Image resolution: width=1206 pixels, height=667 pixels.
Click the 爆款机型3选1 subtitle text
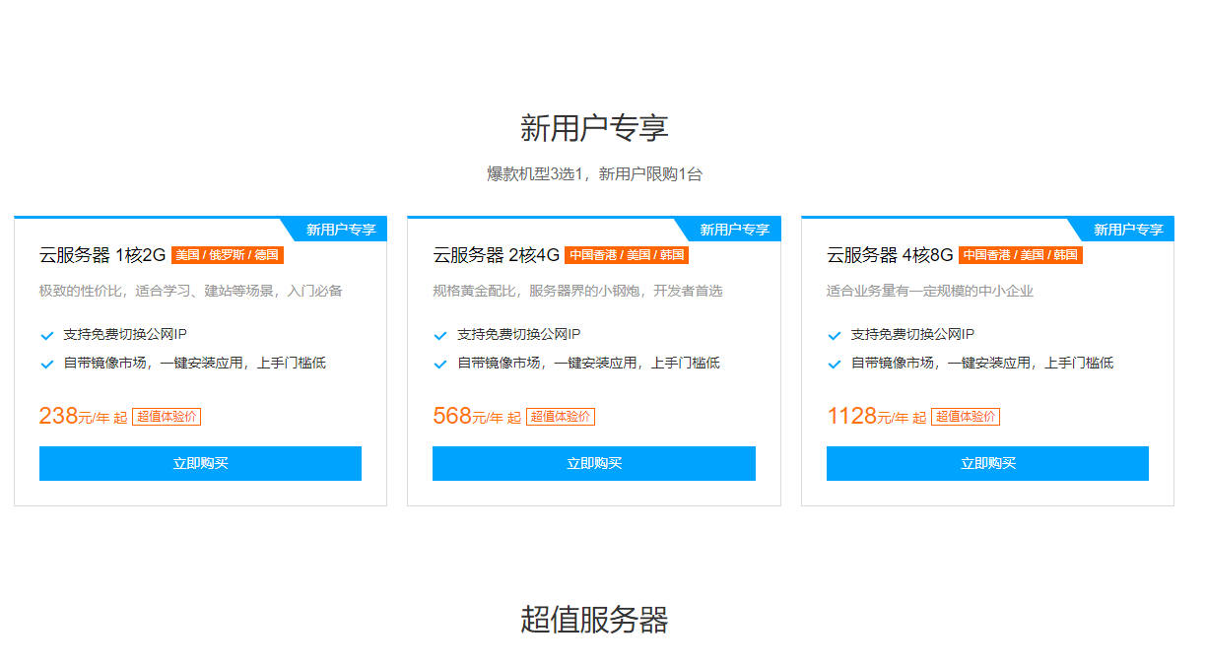[x=594, y=174]
